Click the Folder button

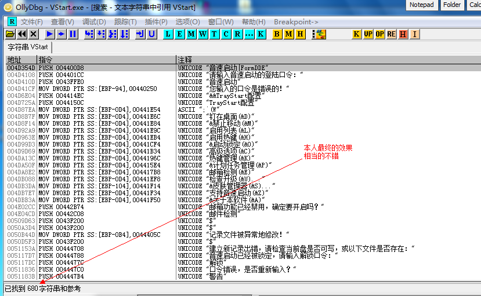452,5
